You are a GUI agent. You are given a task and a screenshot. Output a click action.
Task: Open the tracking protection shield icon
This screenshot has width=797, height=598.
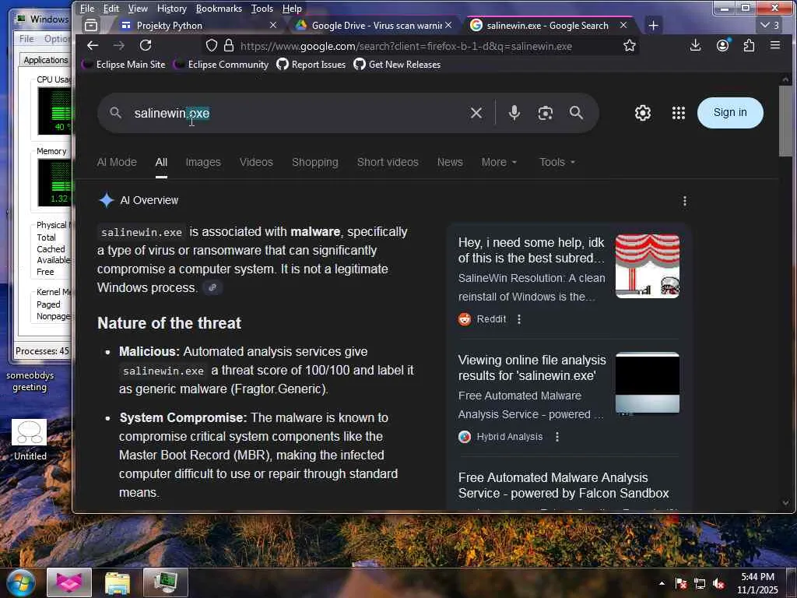click(x=212, y=46)
